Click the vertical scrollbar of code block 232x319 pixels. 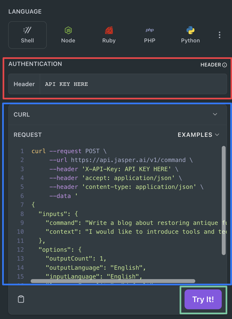[x=224, y=200]
